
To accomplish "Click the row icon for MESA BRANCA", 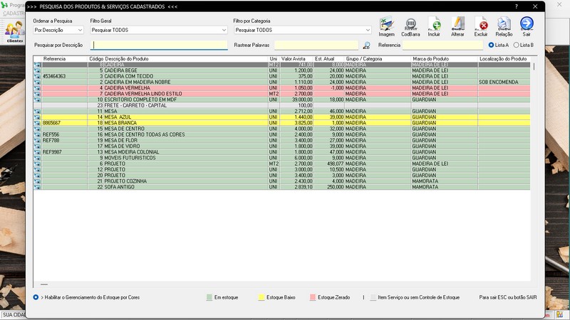I will click(x=37, y=123).
